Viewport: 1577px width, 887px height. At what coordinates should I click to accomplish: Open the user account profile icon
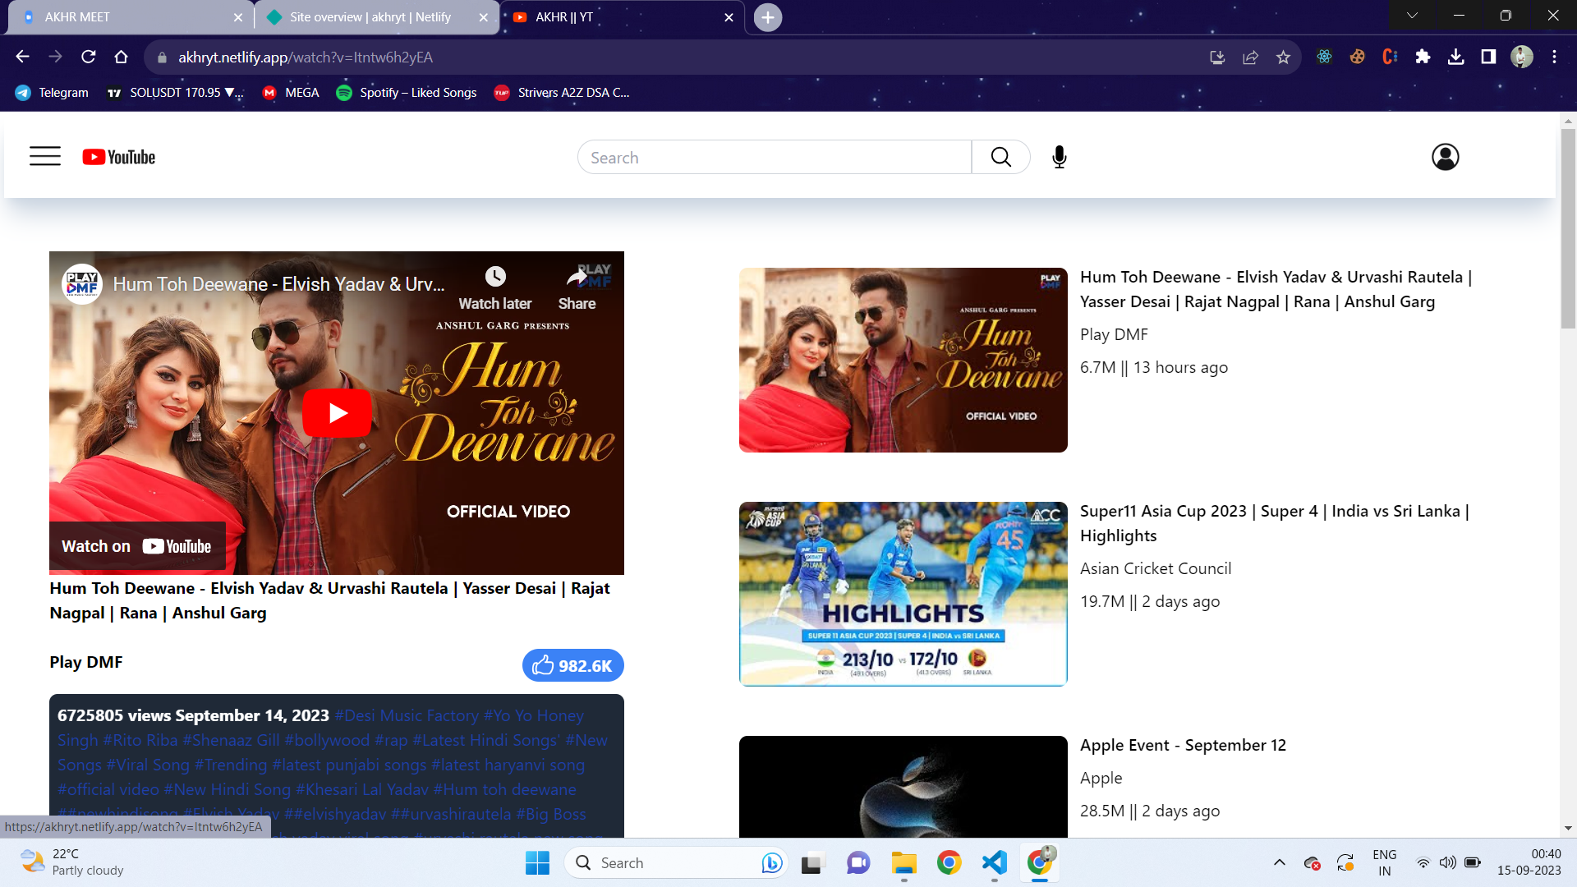coord(1445,157)
